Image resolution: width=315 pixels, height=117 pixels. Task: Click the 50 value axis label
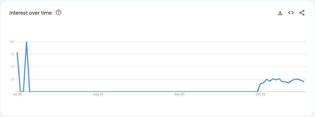point(12,67)
